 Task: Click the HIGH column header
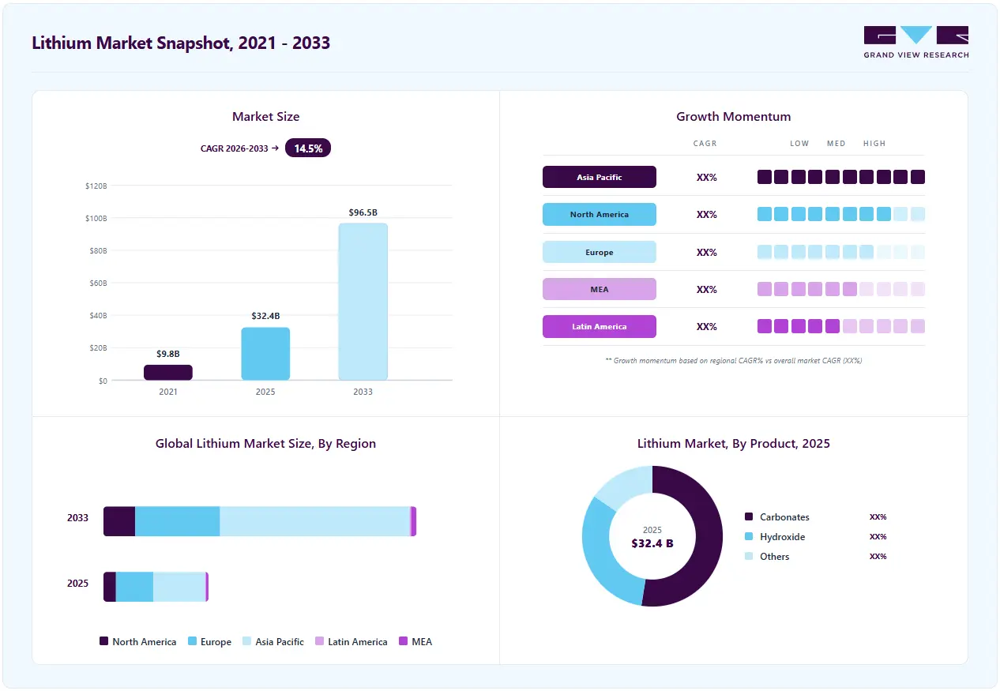tap(874, 144)
